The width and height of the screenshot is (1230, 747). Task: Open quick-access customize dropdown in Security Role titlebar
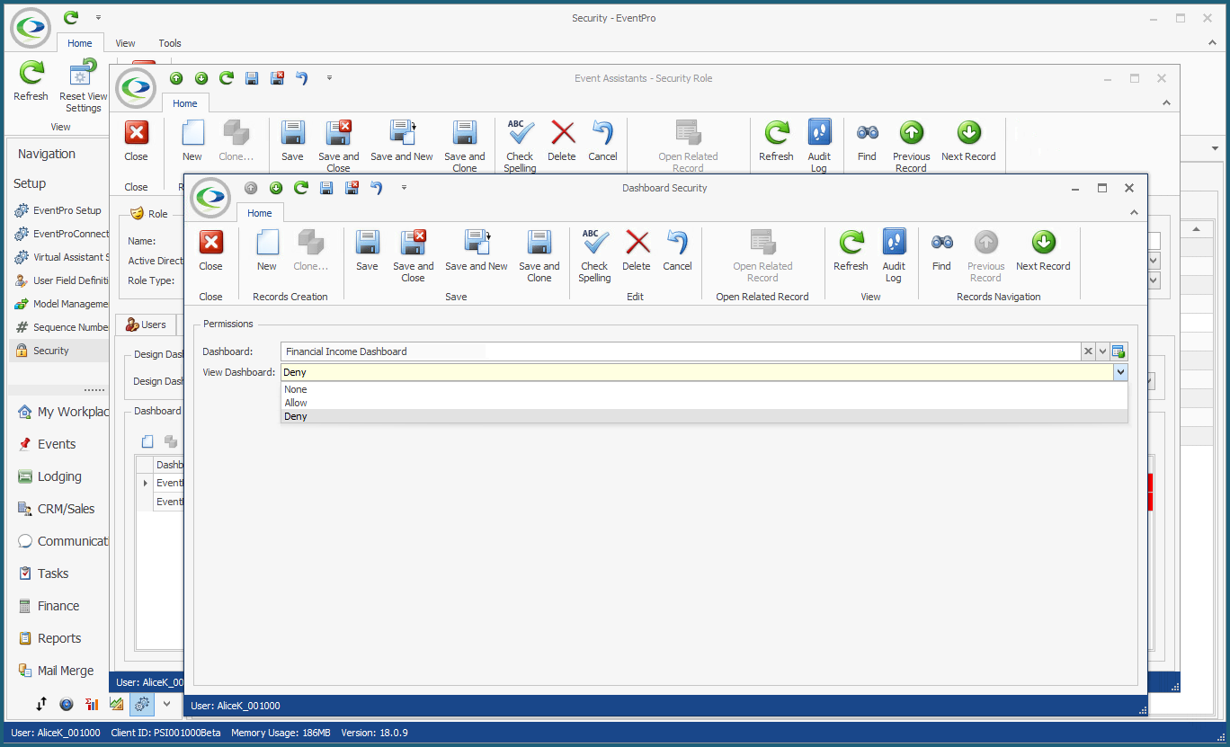[x=330, y=78]
